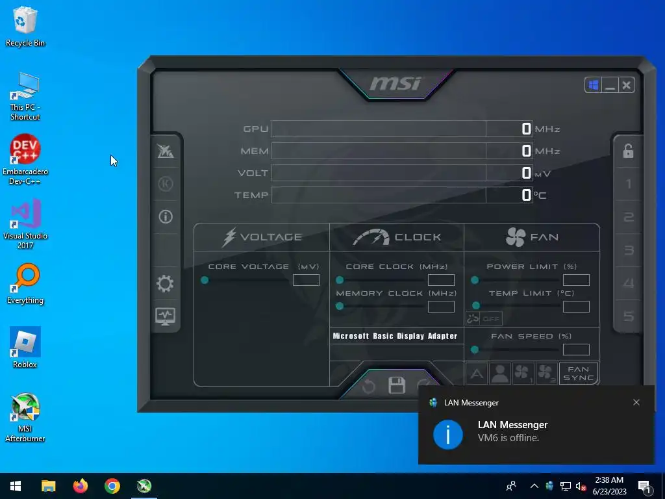Click LAN Messenger tray icon

[x=549, y=486]
